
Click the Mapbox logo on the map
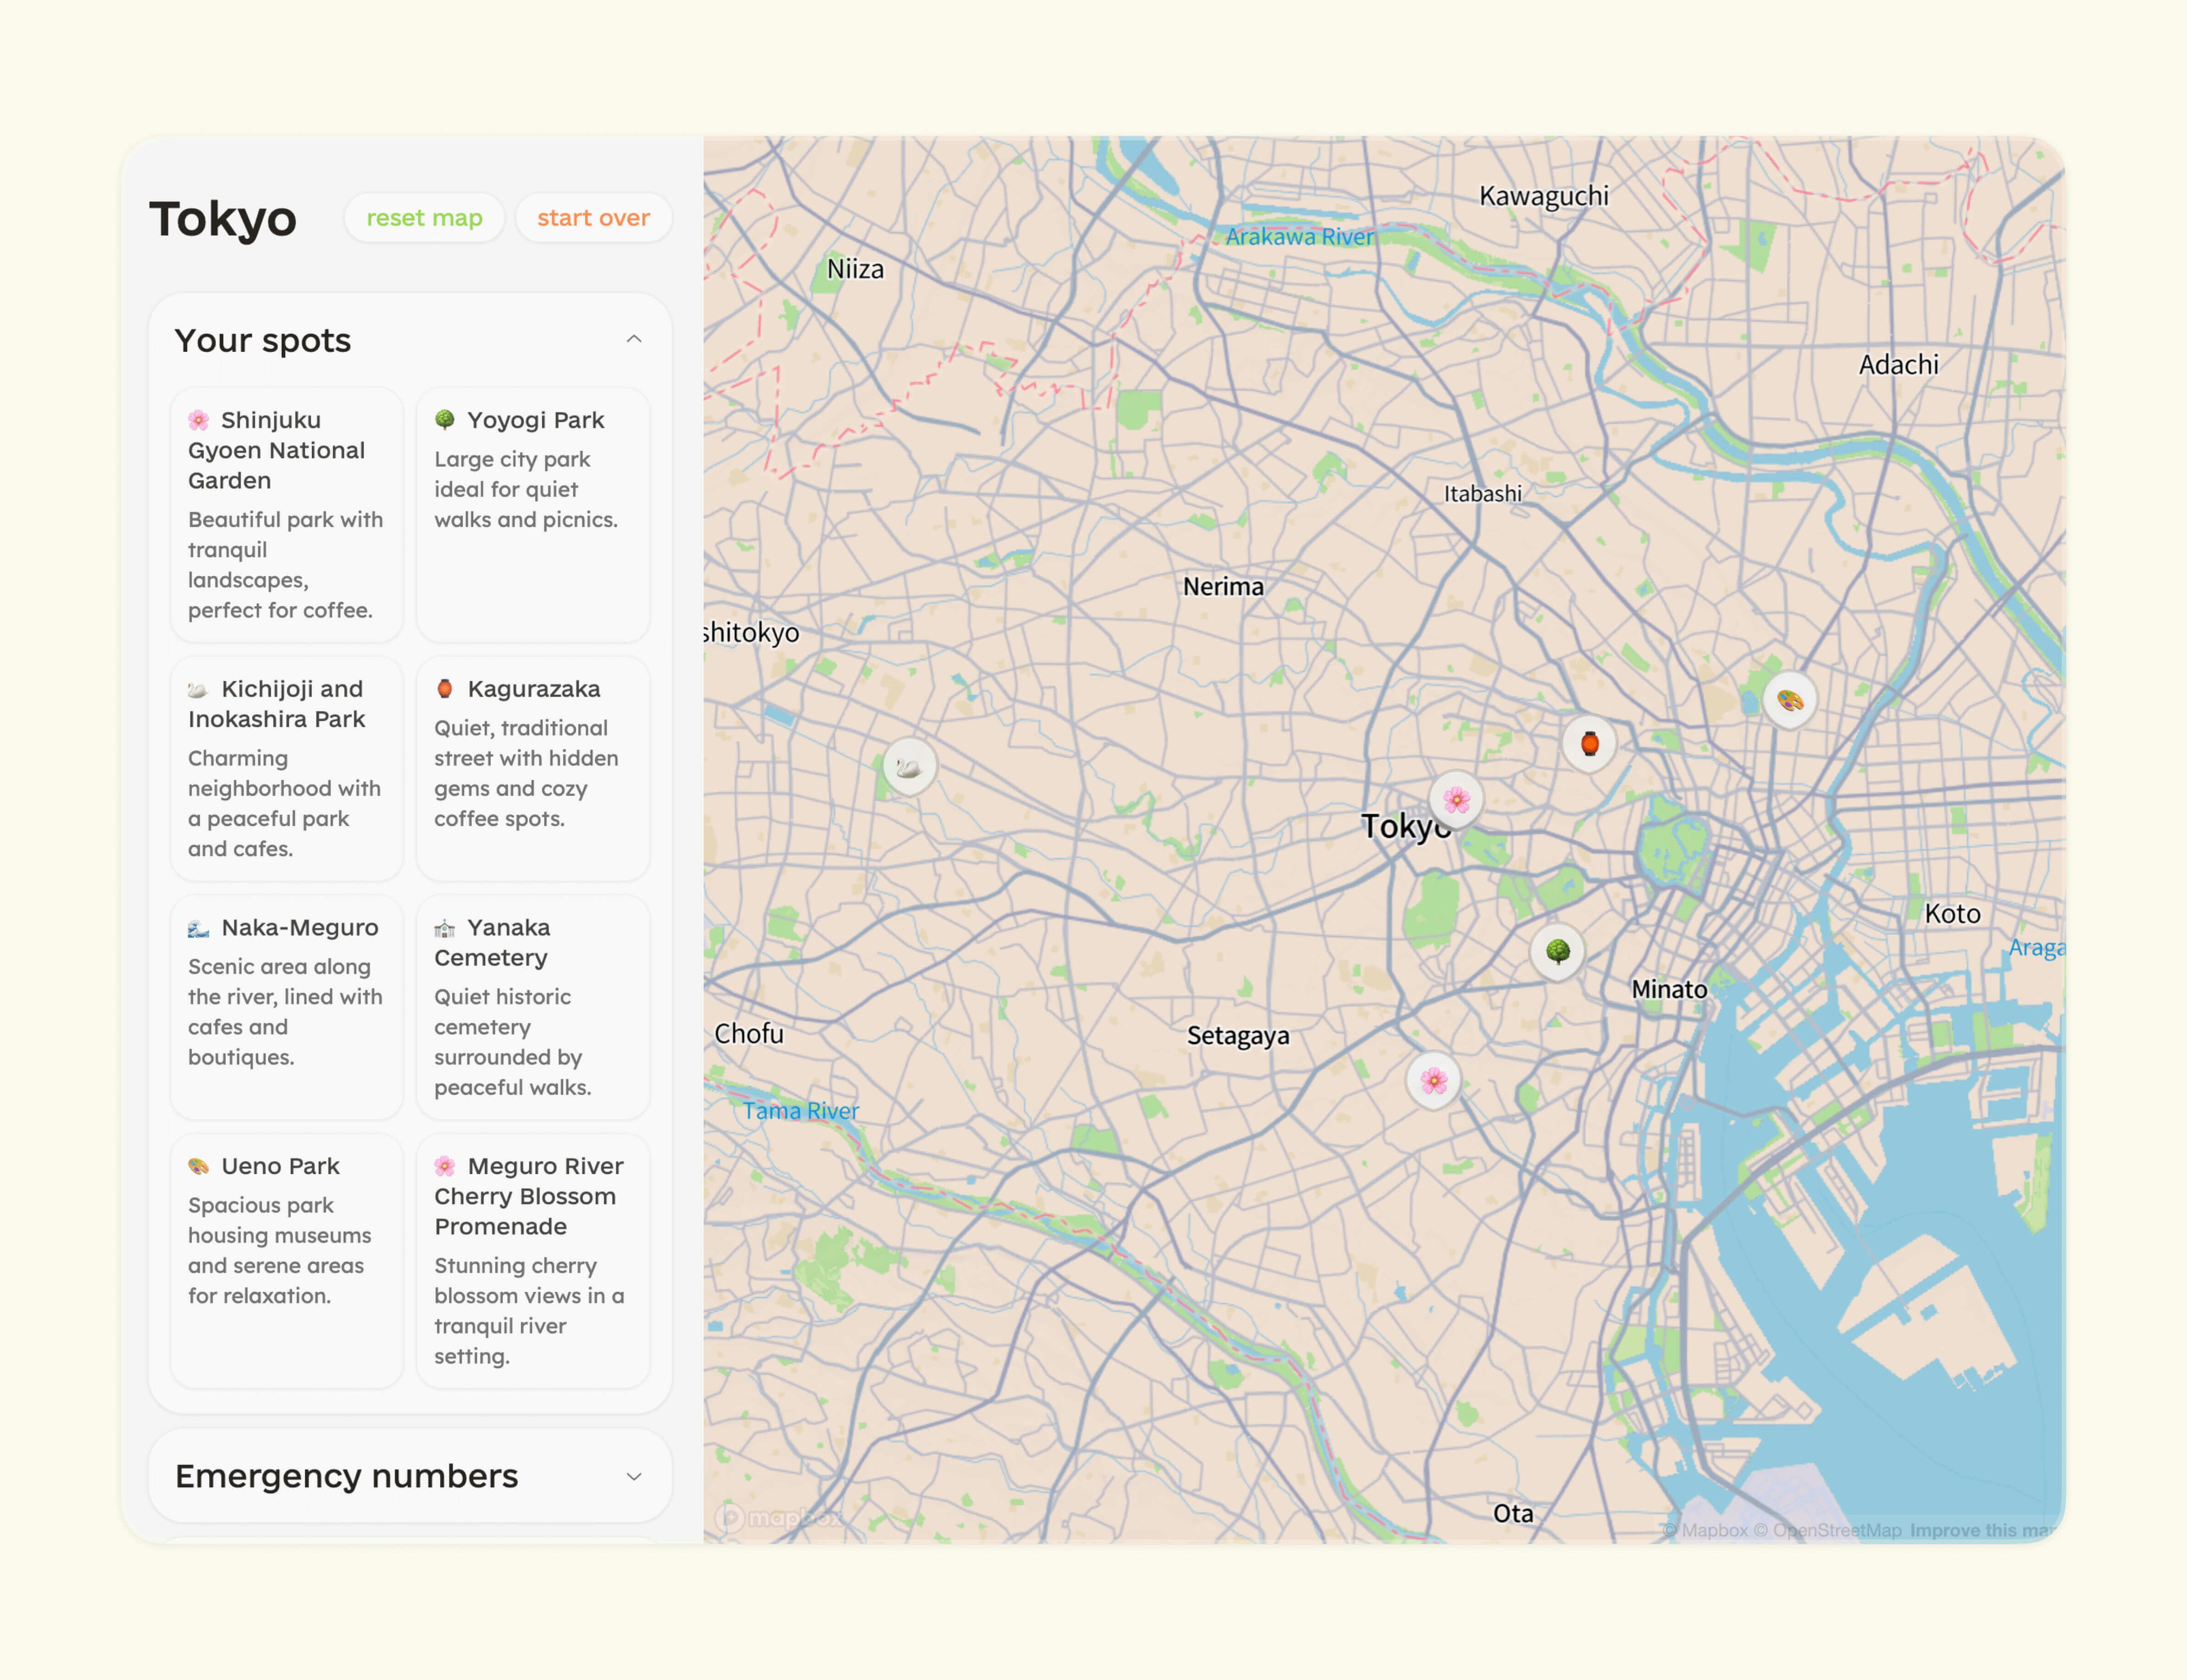779,1517
